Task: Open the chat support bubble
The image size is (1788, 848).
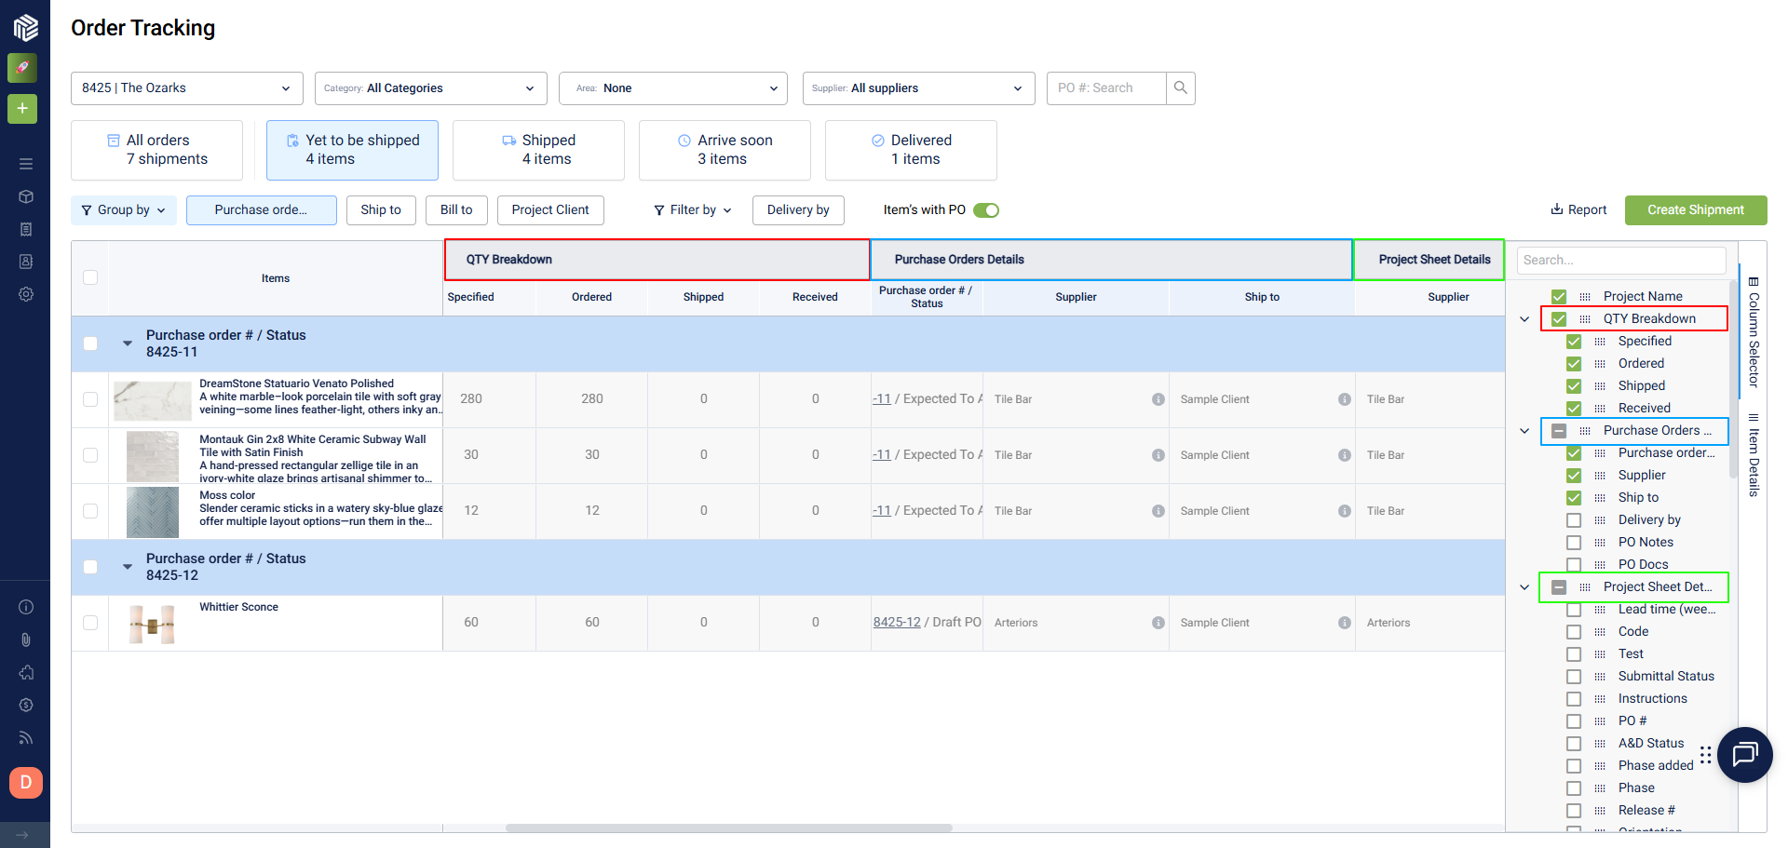Action: (x=1744, y=754)
